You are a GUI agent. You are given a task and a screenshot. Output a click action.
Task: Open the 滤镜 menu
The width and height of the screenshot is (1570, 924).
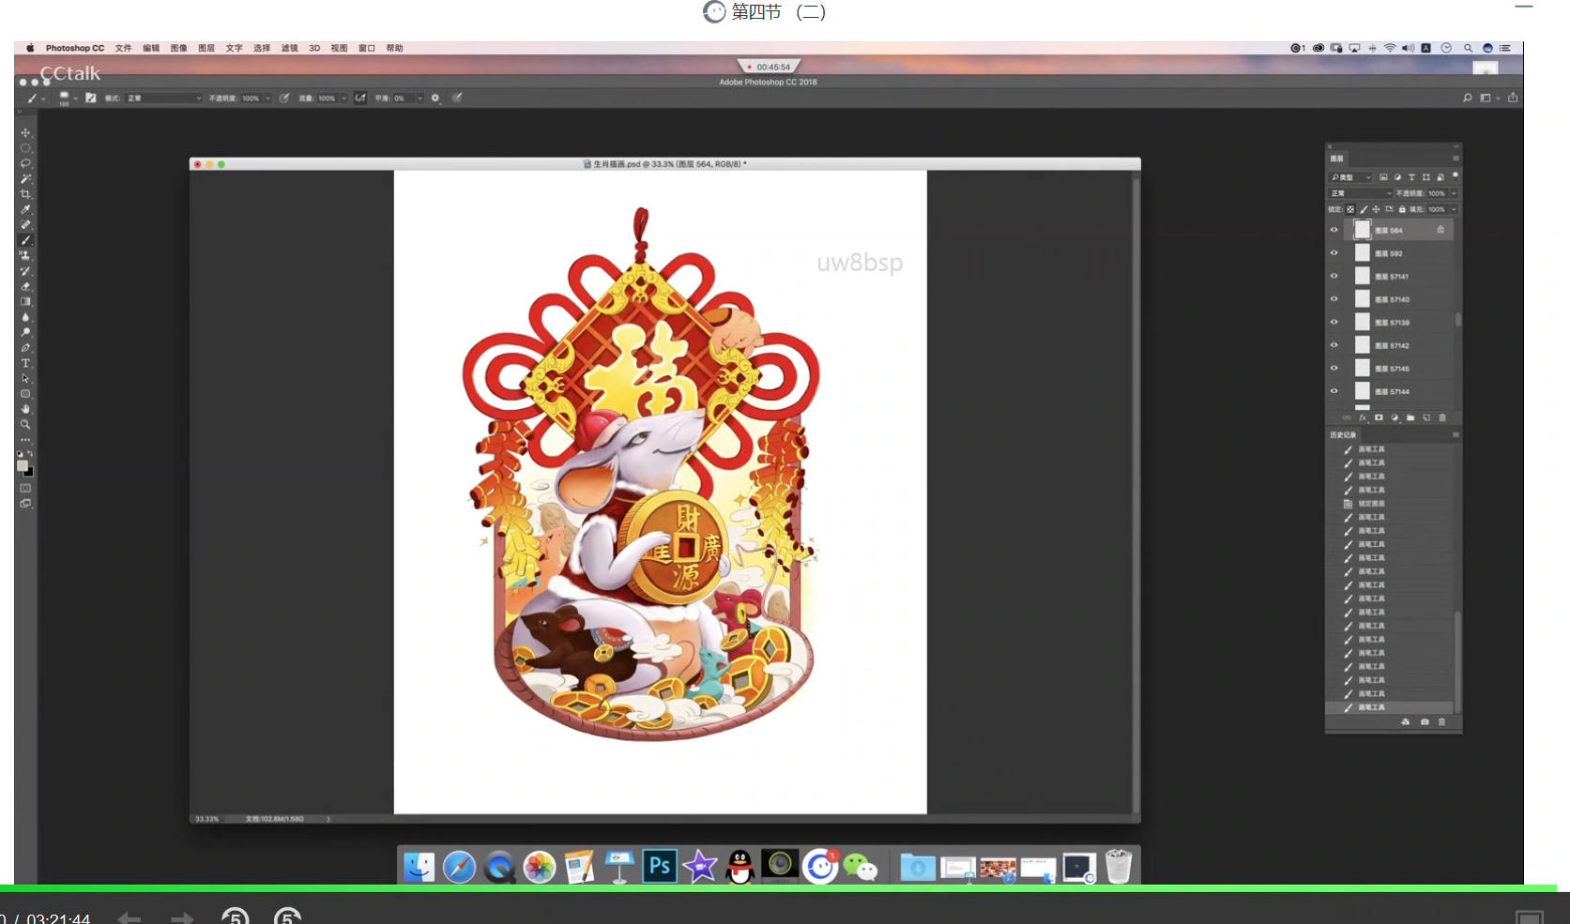coord(289,48)
